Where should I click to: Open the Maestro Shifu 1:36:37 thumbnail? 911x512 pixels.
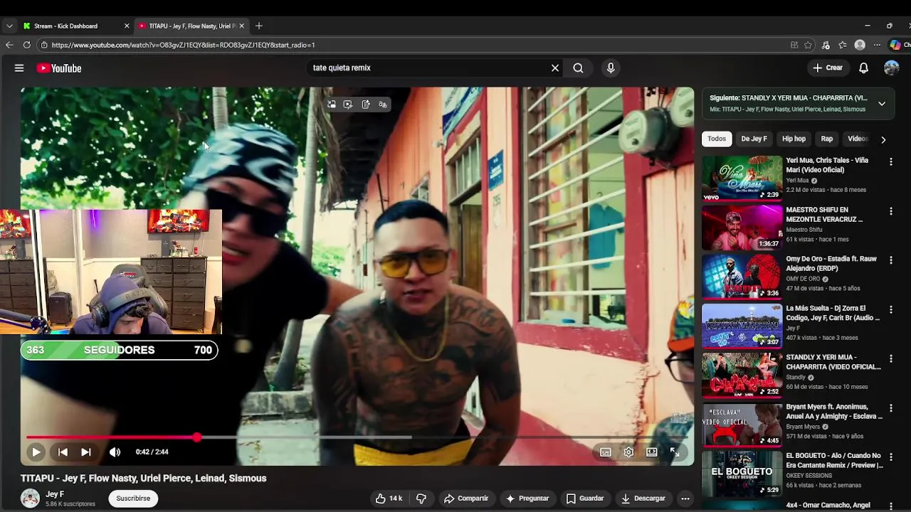pos(742,228)
